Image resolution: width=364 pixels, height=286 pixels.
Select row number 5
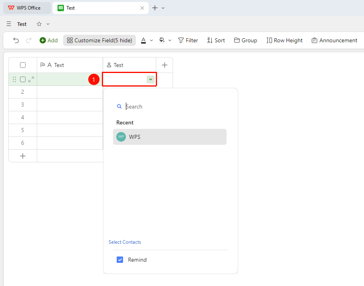pos(22,130)
